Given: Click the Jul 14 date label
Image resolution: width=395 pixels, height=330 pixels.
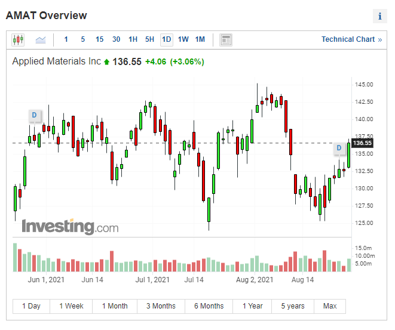Looking at the screenshot, I should 194,280.
